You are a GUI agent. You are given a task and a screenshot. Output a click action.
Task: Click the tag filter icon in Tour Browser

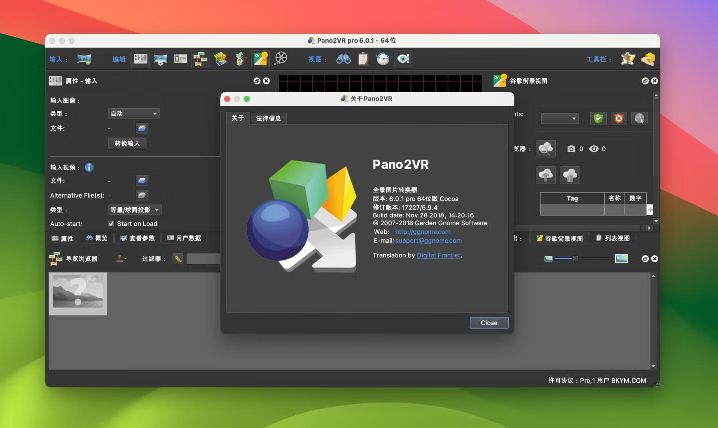click(178, 258)
